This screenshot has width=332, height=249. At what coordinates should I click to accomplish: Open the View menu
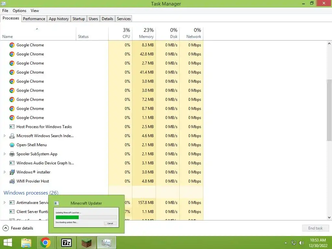[x=35, y=11]
